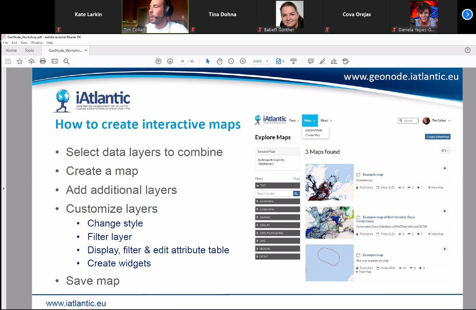Click the fit page view icon
476x310 pixels.
click(278, 61)
